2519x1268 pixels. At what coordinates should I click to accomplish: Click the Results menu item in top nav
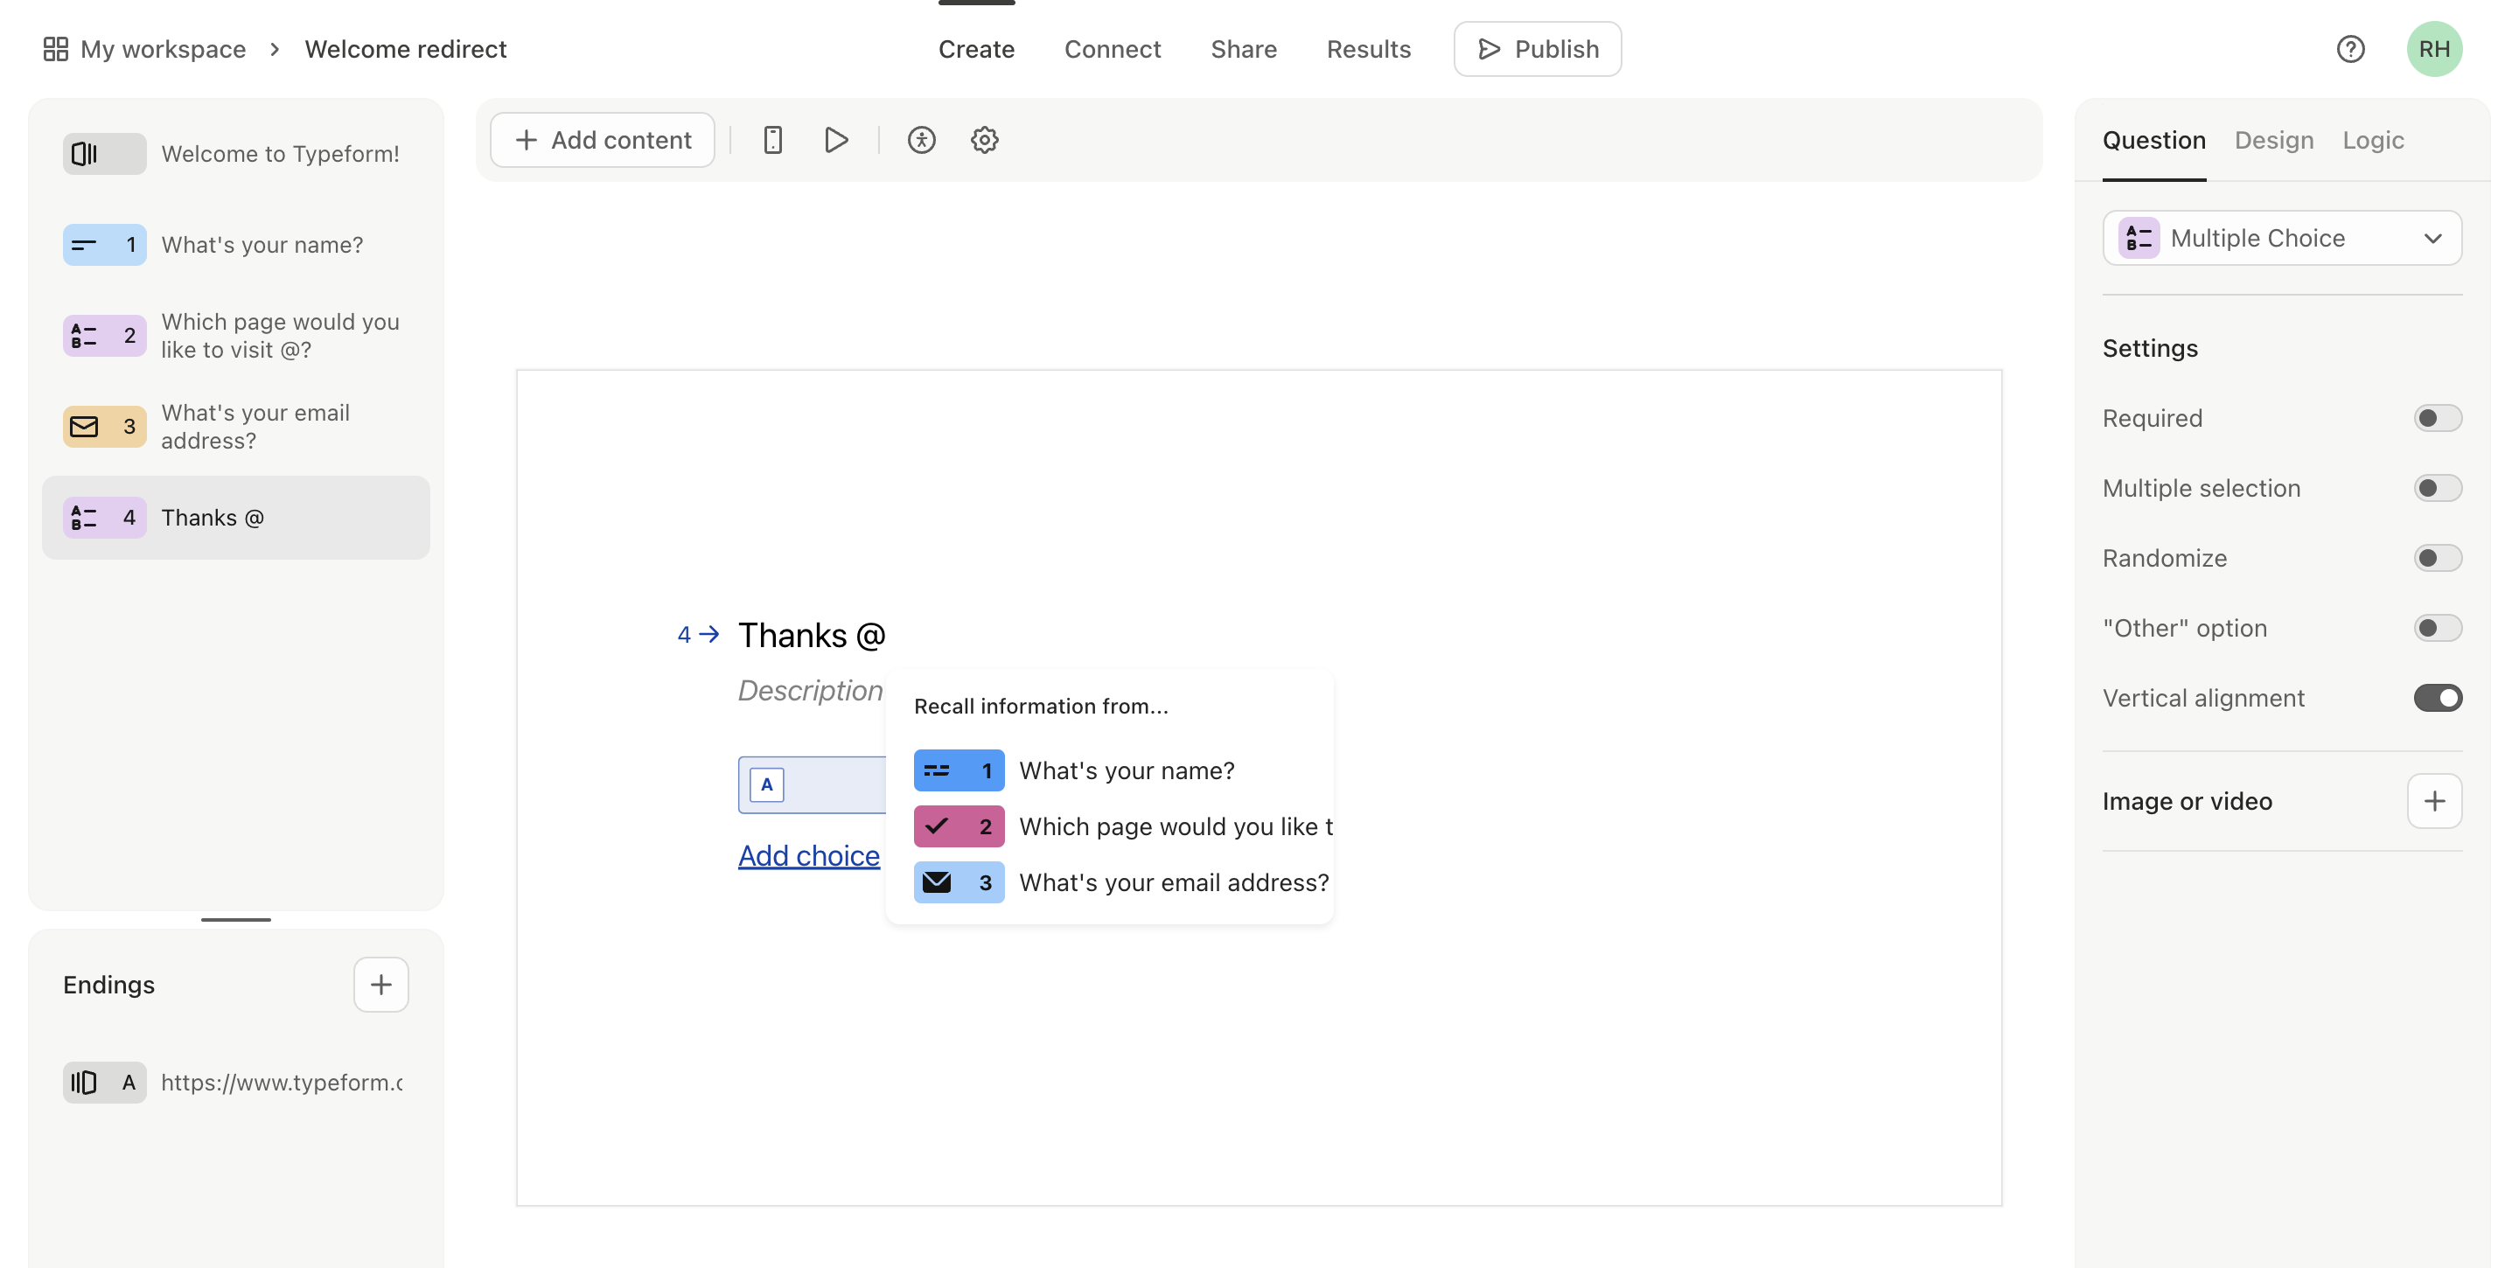coord(1368,48)
